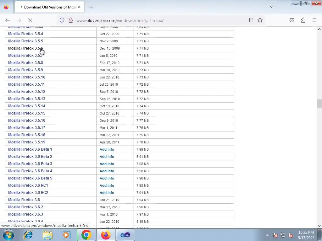
Task: Open Mozilla Firefox 3.6 RC2 link
Action: tap(28, 192)
